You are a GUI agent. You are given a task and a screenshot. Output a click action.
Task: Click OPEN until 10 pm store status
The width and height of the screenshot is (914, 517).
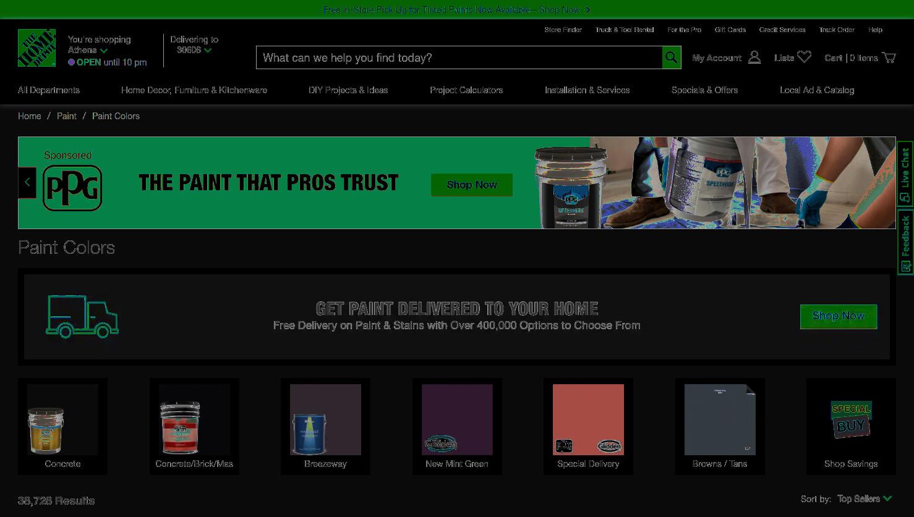click(108, 62)
